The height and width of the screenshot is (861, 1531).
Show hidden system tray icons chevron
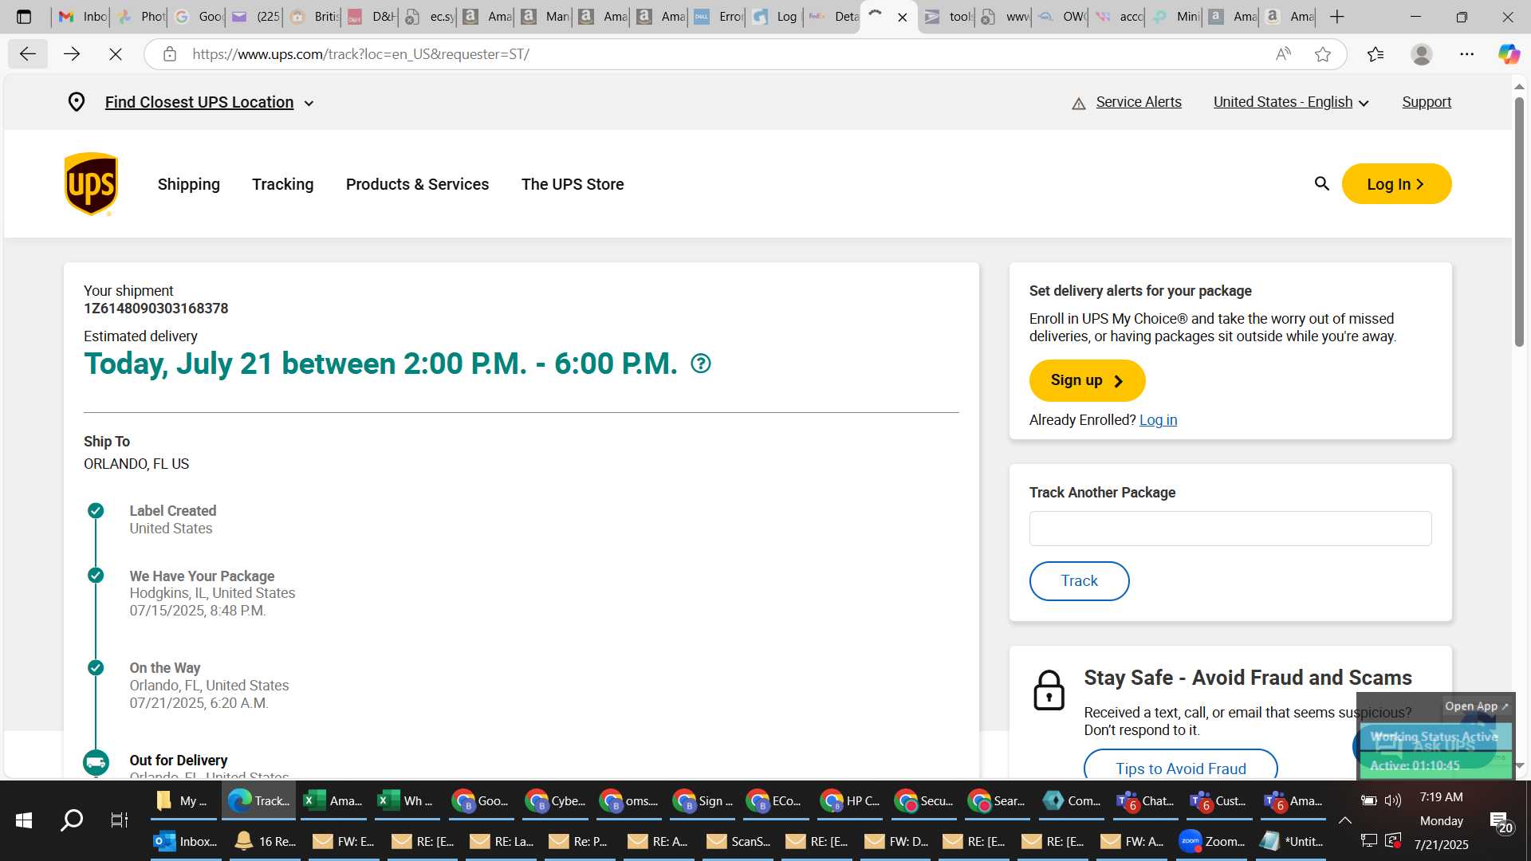point(1345,820)
